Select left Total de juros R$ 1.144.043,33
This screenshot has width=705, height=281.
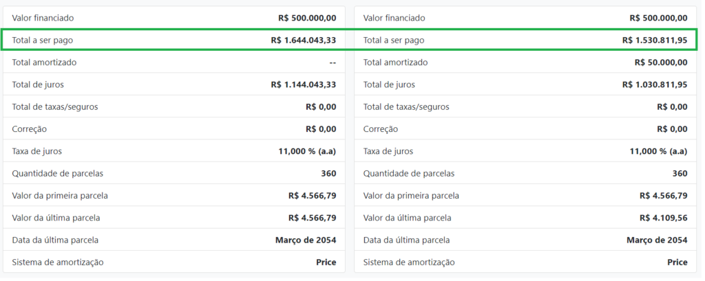point(304,85)
